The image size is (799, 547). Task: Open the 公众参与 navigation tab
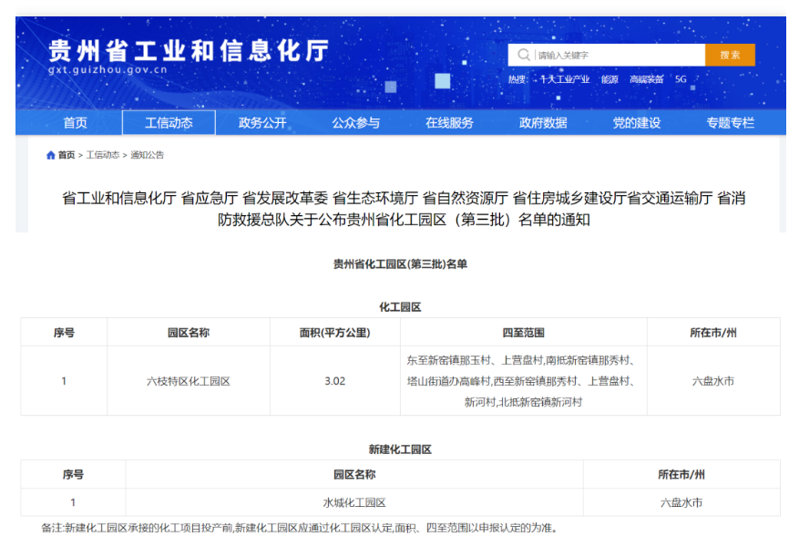pos(355,122)
